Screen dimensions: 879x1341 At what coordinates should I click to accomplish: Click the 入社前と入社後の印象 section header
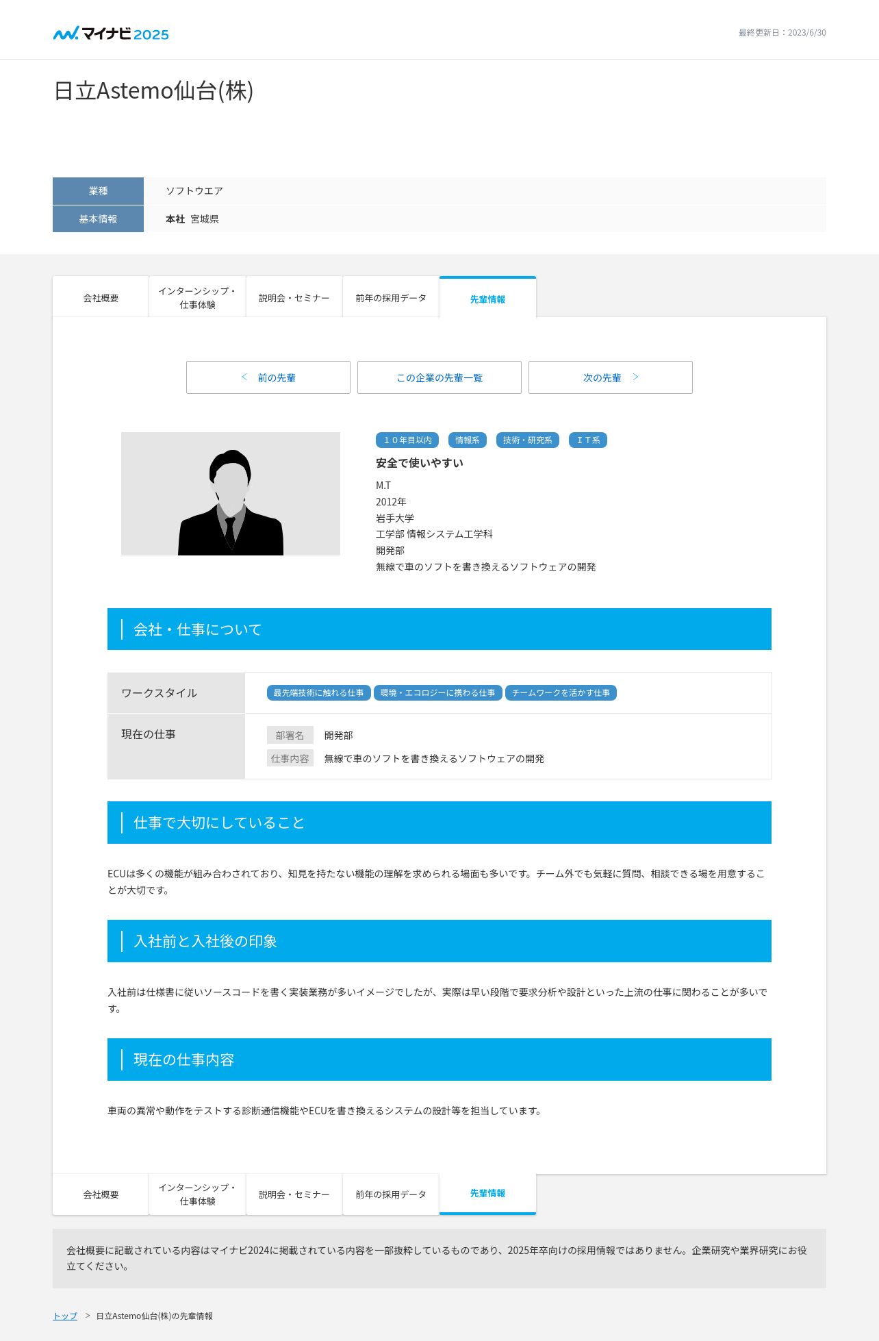pyautogui.click(x=439, y=941)
